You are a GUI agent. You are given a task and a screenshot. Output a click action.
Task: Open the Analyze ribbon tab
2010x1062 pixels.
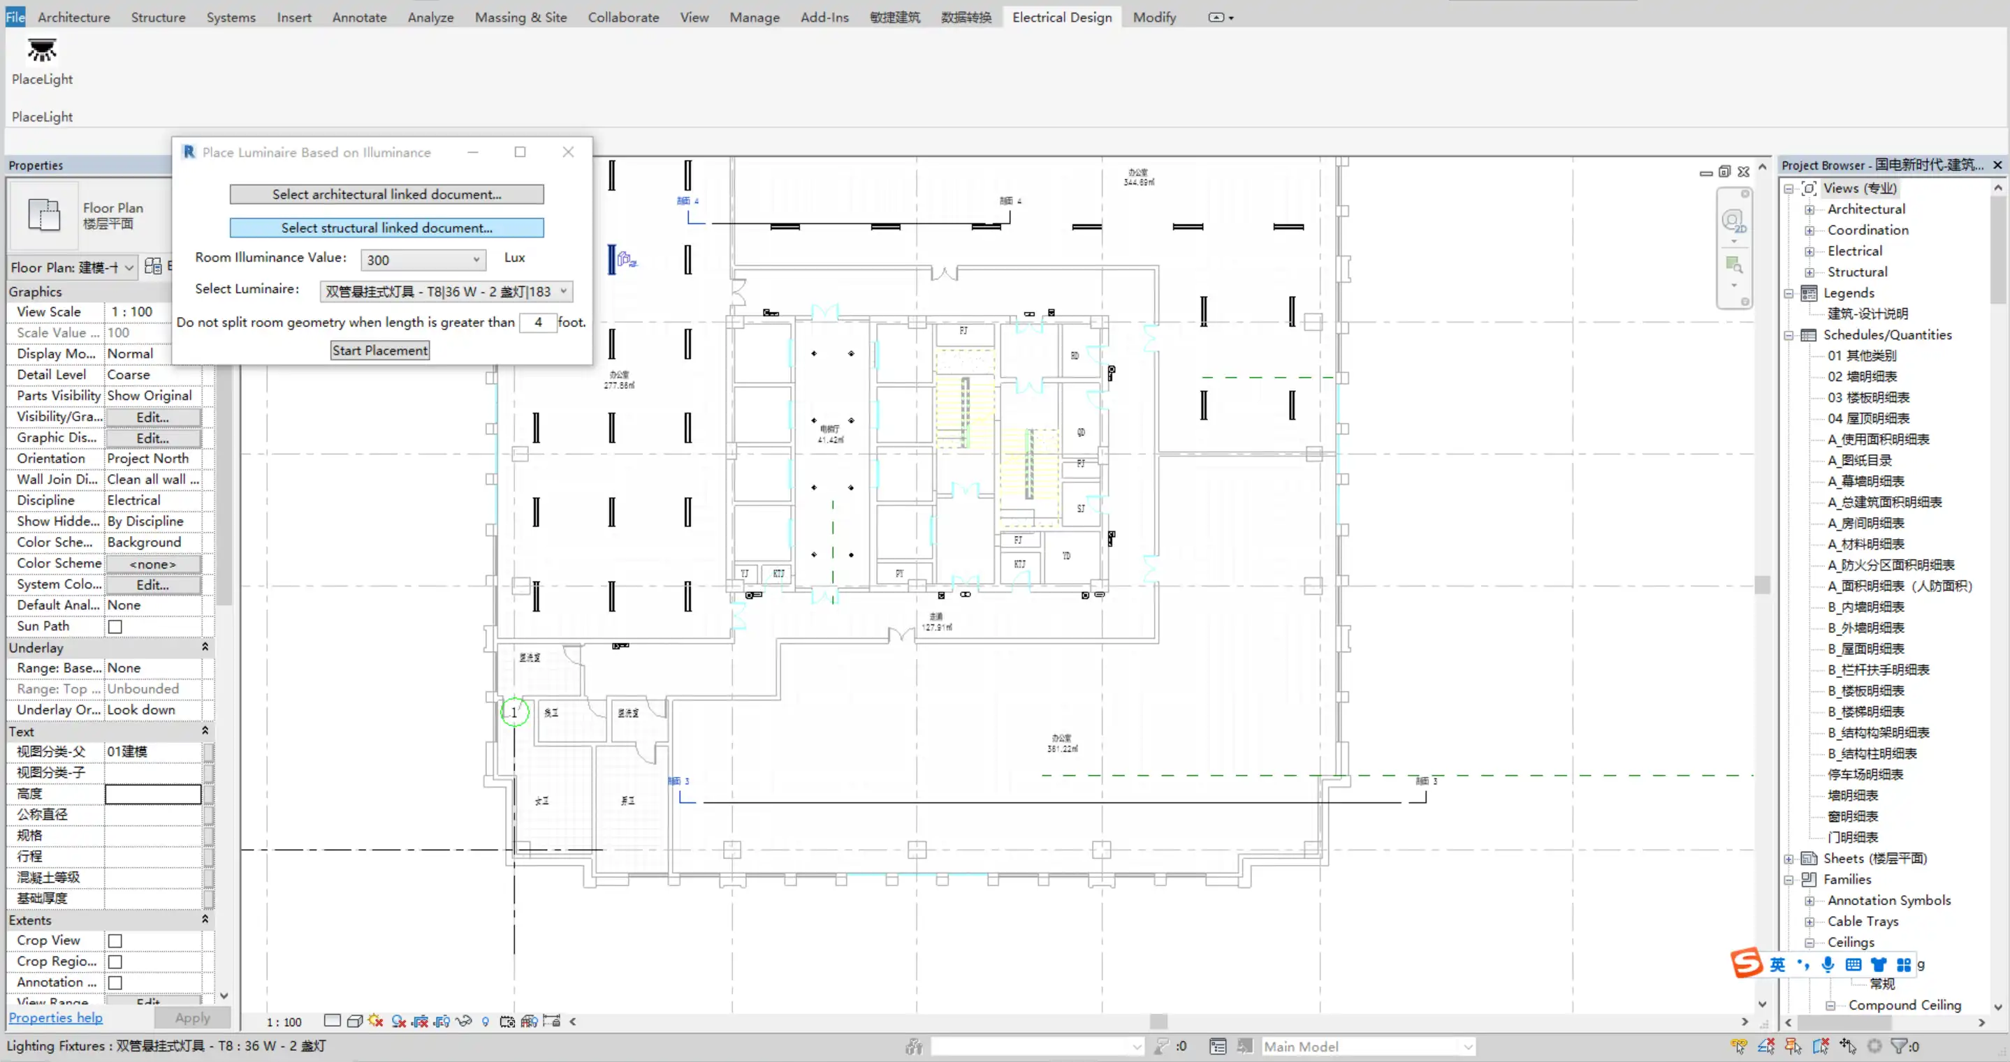point(430,17)
